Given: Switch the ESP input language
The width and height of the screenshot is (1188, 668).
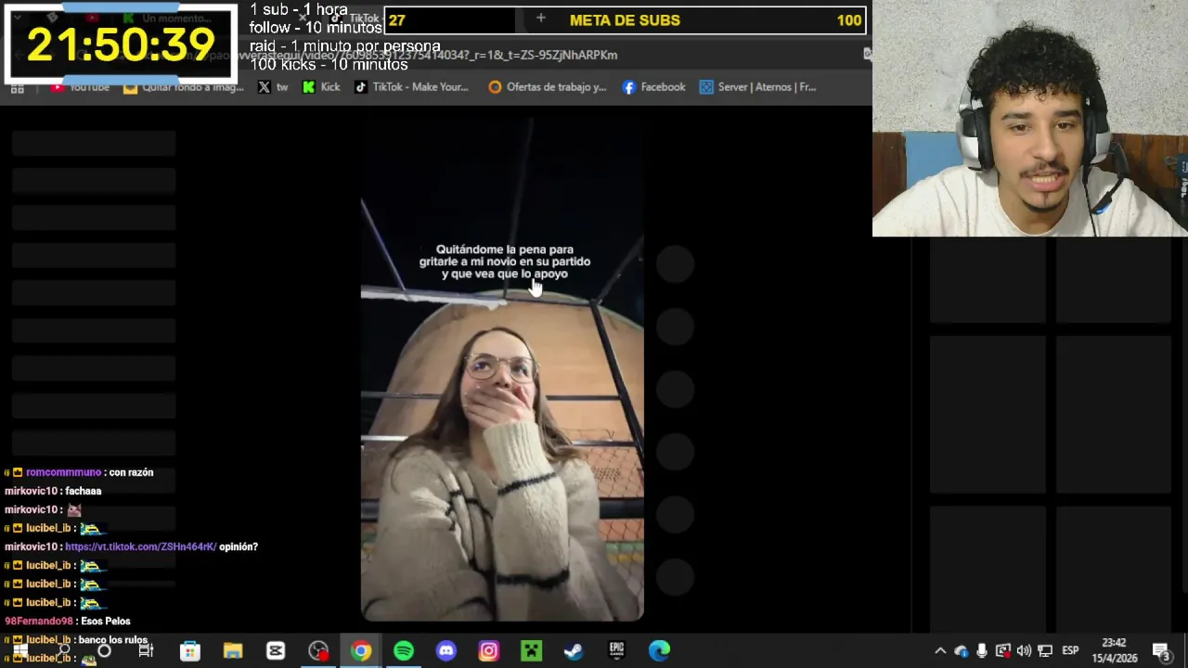Looking at the screenshot, I should pyautogui.click(x=1070, y=650).
